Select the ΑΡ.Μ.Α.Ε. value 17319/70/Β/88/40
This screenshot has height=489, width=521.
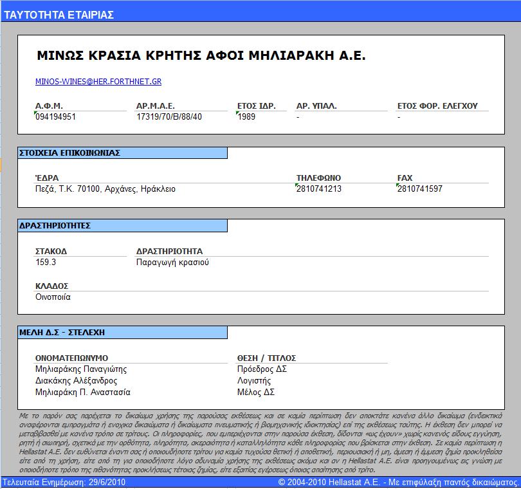(169, 116)
